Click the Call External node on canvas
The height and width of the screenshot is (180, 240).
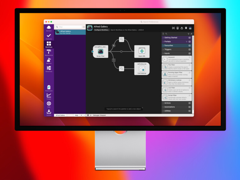click(x=142, y=69)
